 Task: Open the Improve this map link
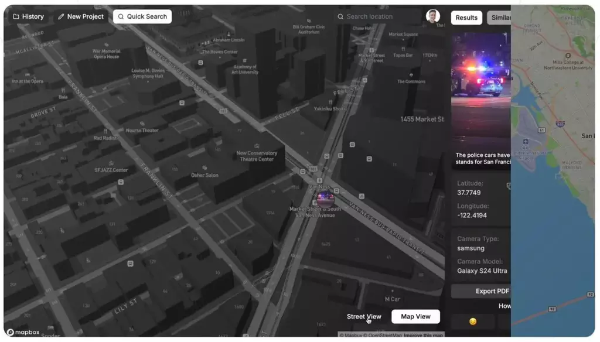click(425, 336)
